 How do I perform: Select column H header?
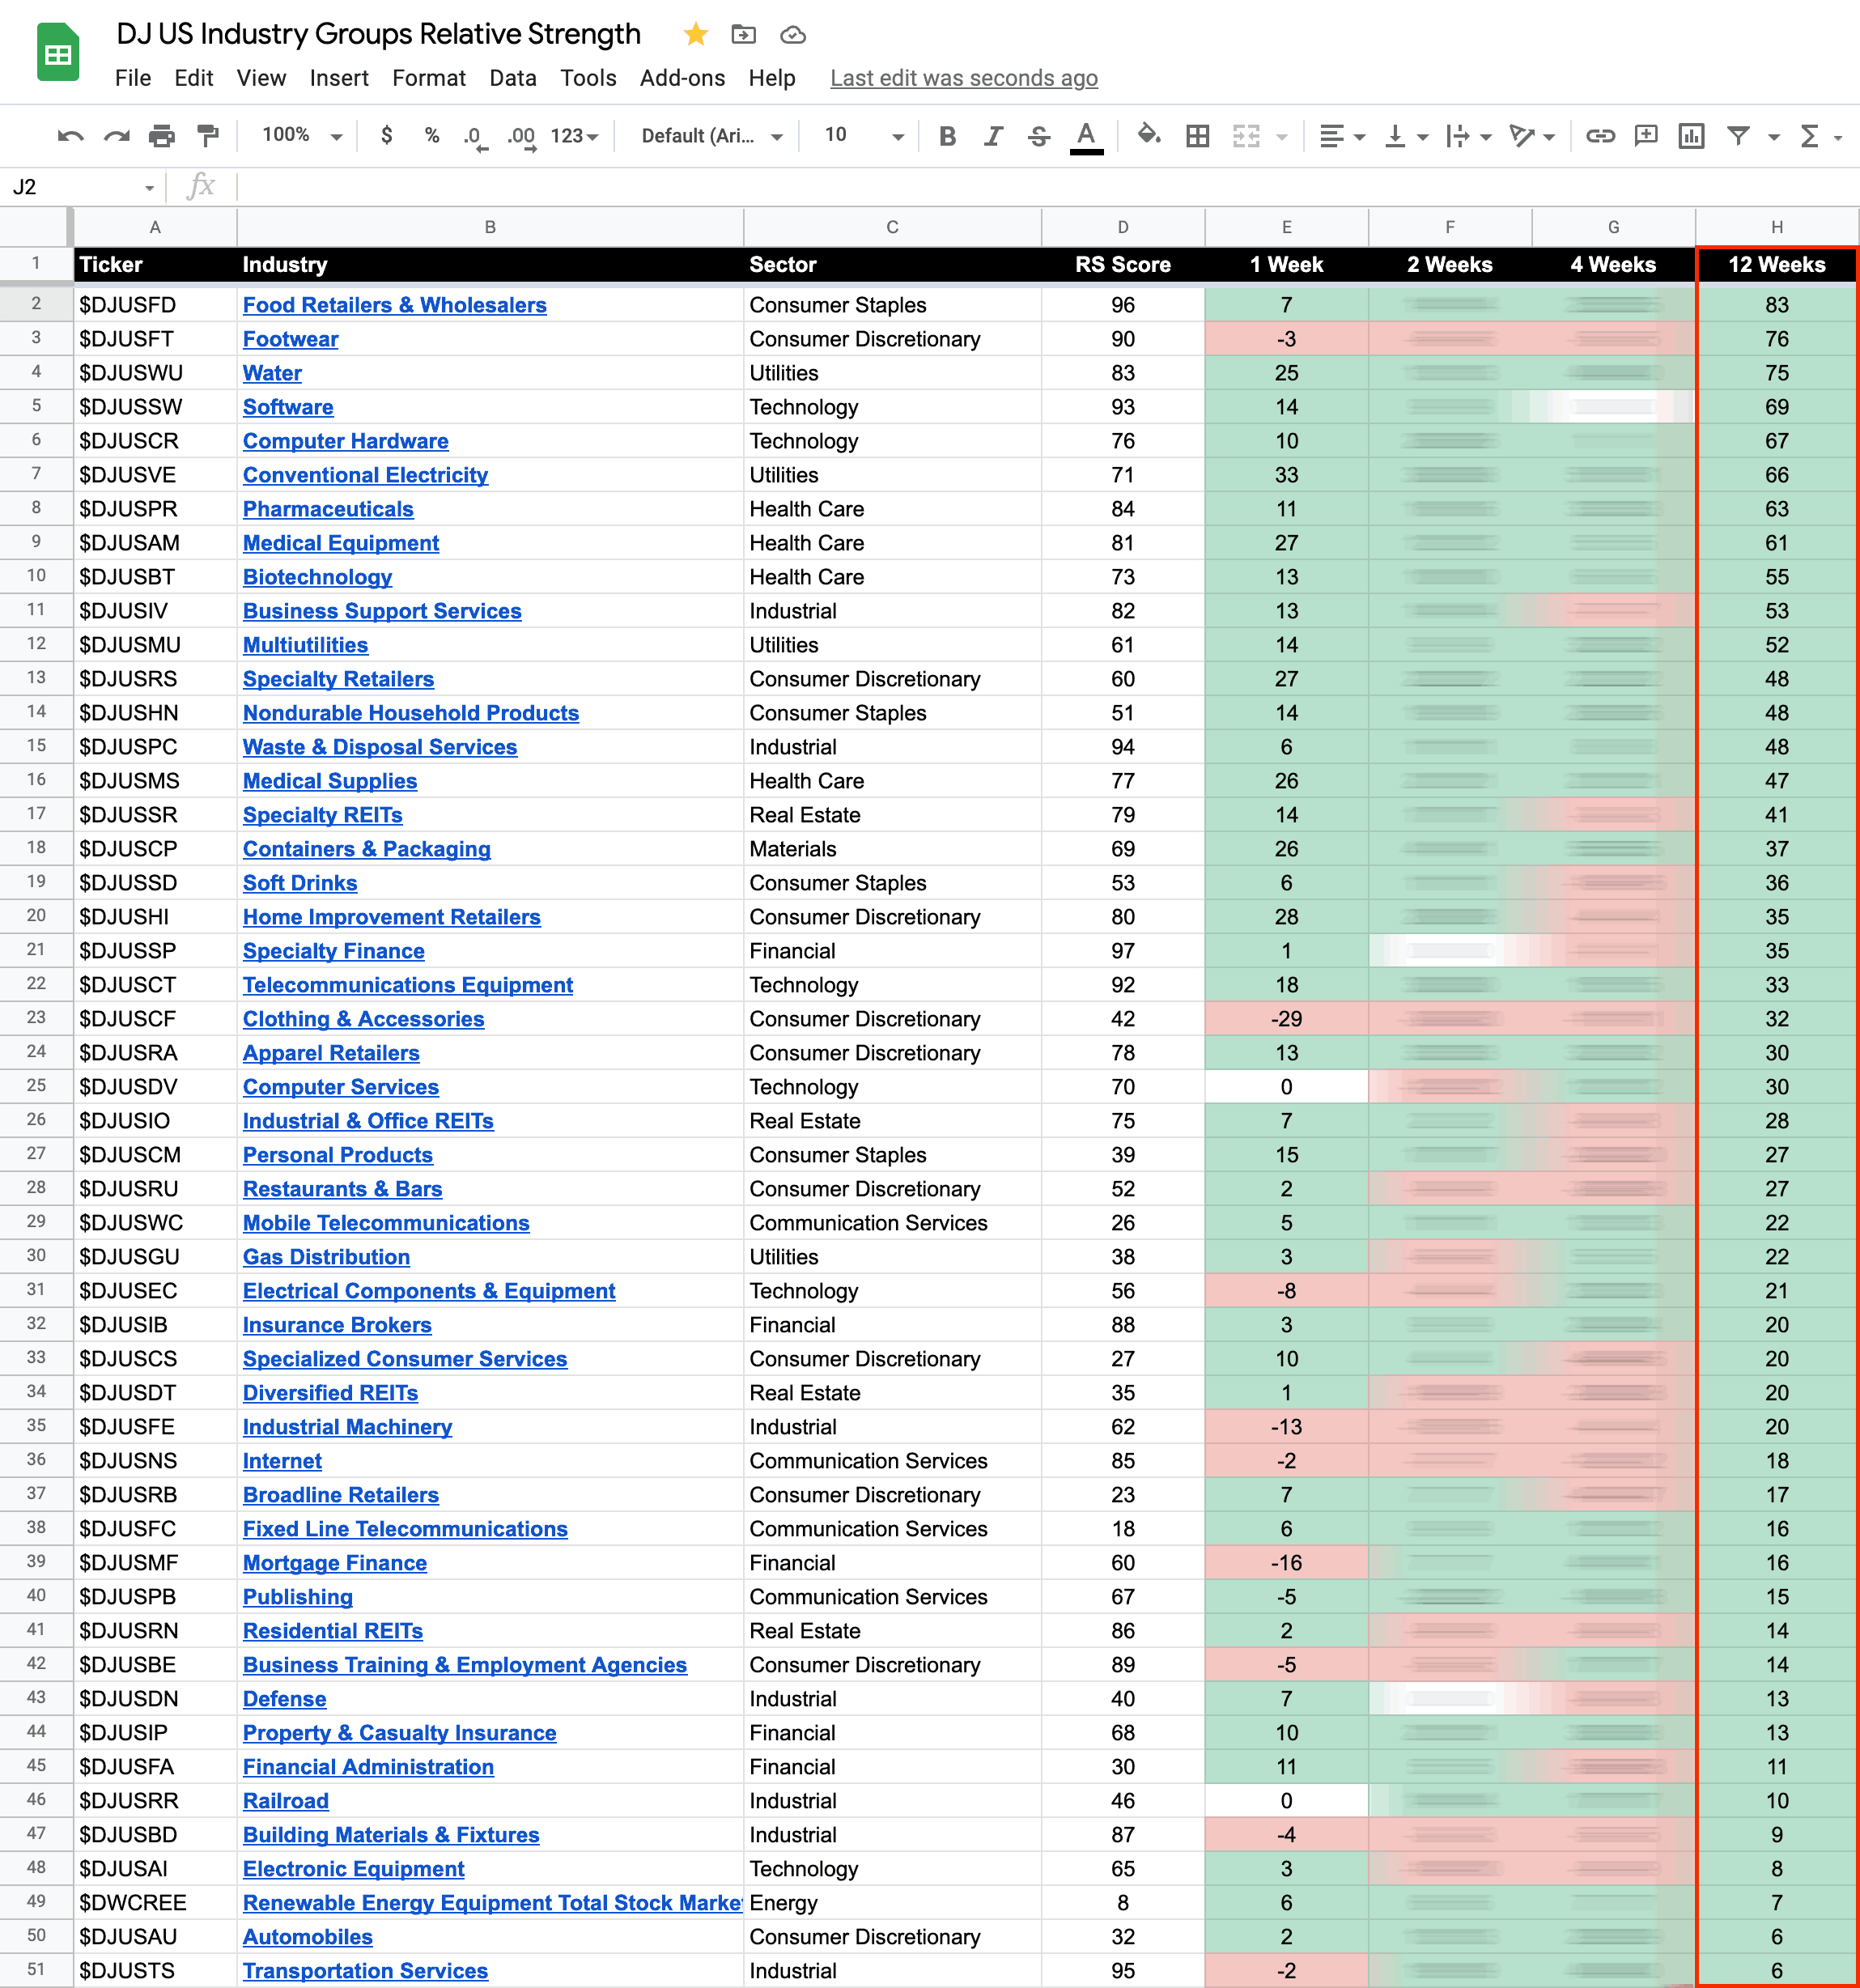(1777, 227)
